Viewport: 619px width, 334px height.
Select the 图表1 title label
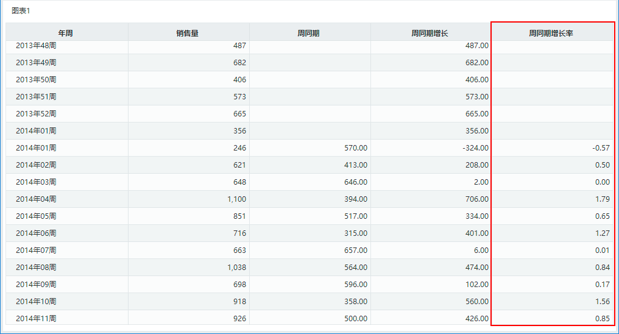(x=21, y=10)
